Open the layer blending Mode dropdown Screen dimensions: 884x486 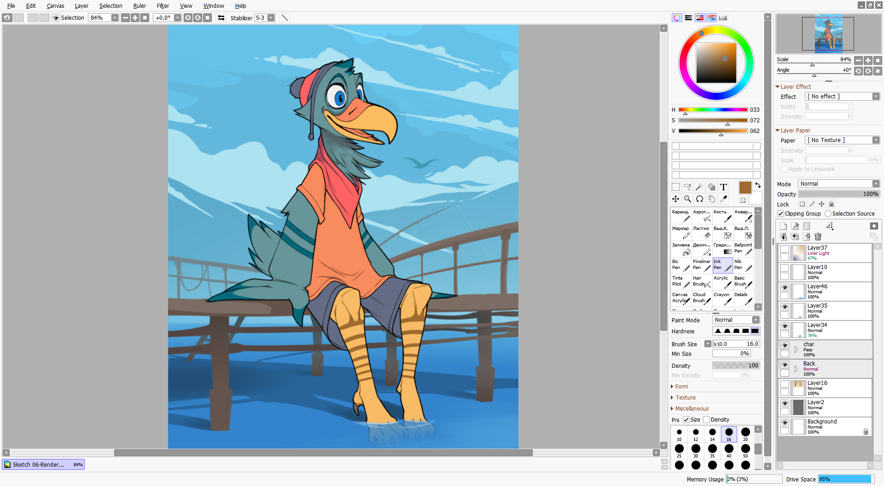pos(838,184)
